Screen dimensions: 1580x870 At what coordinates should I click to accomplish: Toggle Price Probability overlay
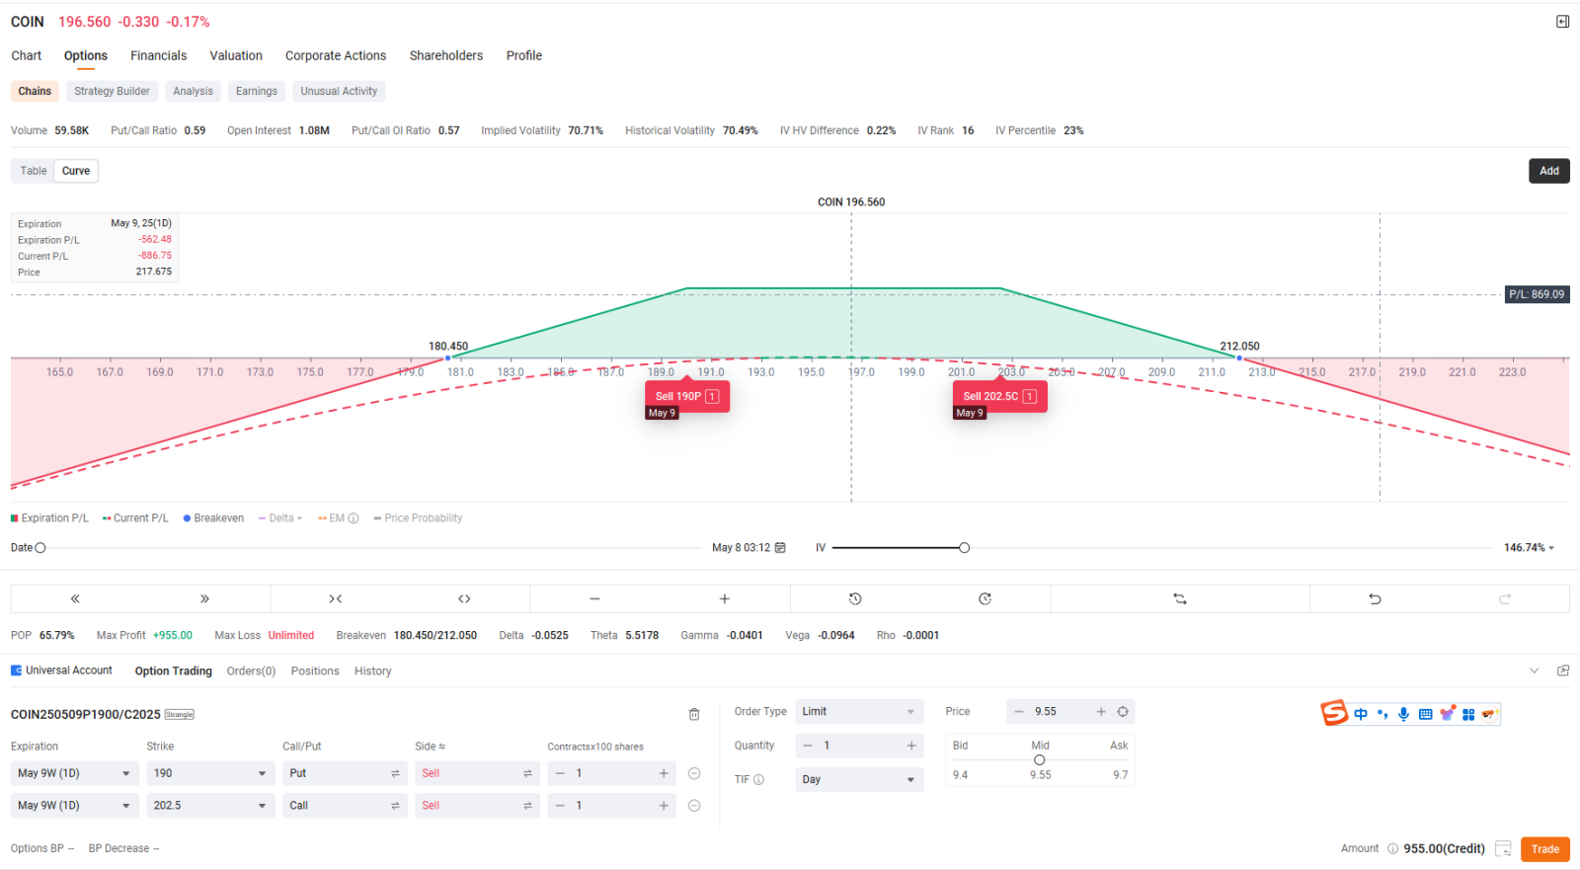(x=418, y=517)
